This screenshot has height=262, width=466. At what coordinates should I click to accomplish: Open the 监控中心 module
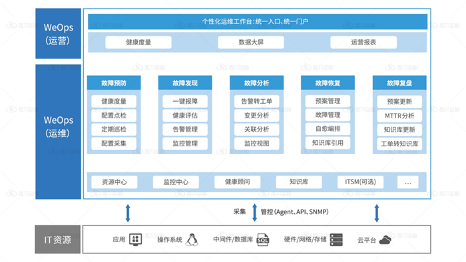176,182
